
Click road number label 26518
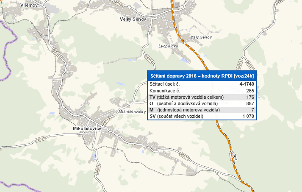click(118, 3)
